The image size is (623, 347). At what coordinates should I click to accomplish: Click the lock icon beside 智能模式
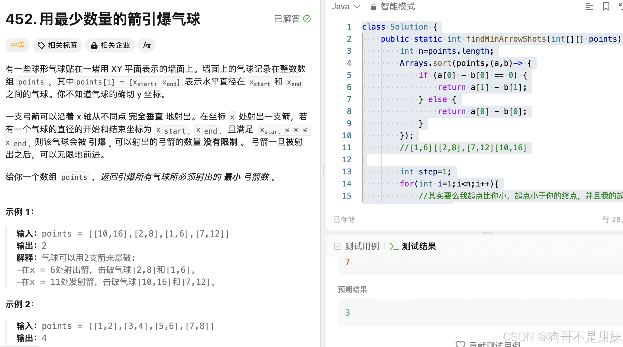[373, 7]
